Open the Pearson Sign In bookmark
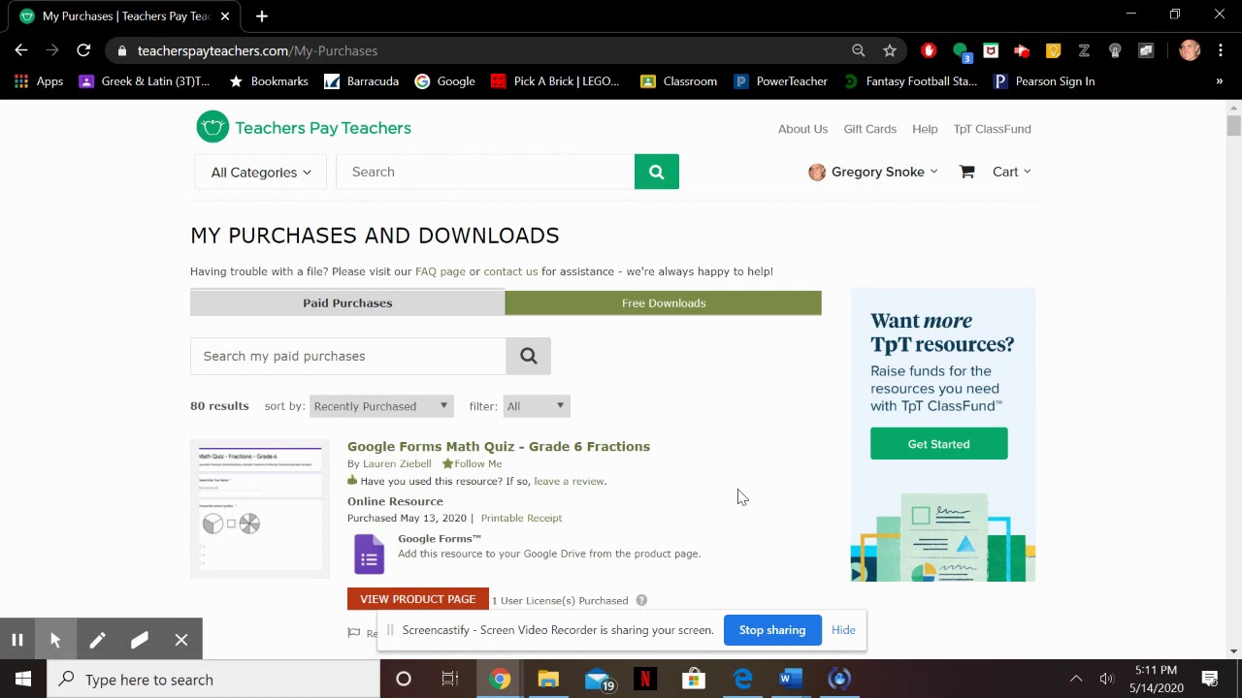Viewport: 1242px width, 698px height. (1044, 81)
